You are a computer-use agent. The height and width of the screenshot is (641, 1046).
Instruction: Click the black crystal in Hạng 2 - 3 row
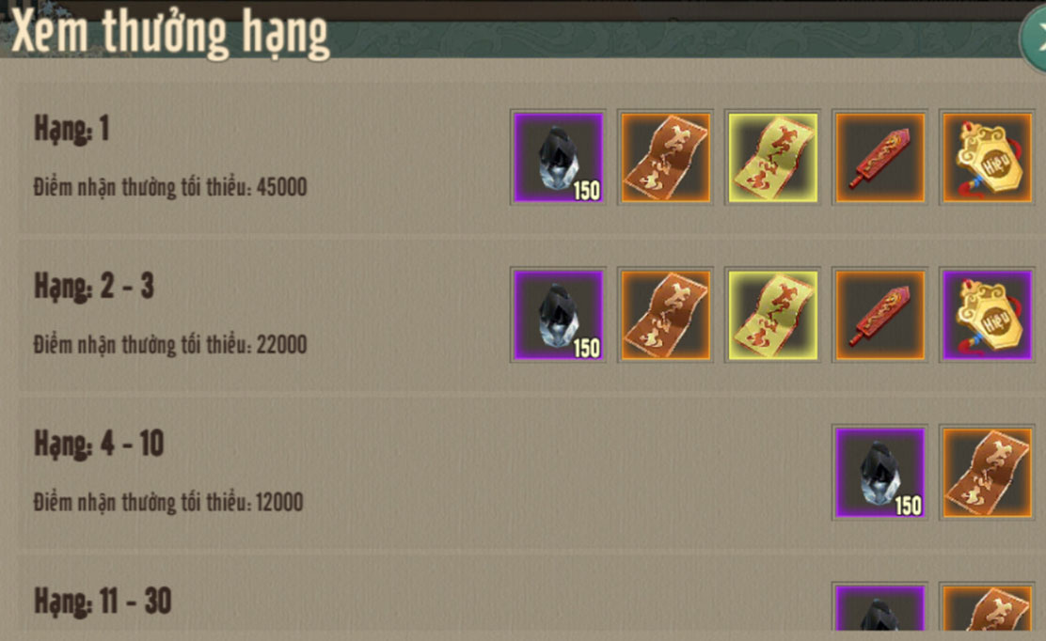point(559,315)
